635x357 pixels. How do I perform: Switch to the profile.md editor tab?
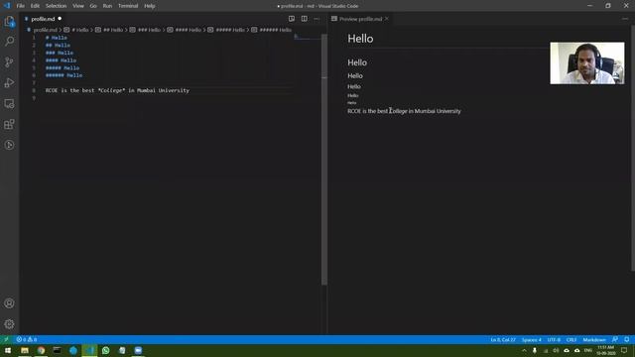[x=43, y=19]
